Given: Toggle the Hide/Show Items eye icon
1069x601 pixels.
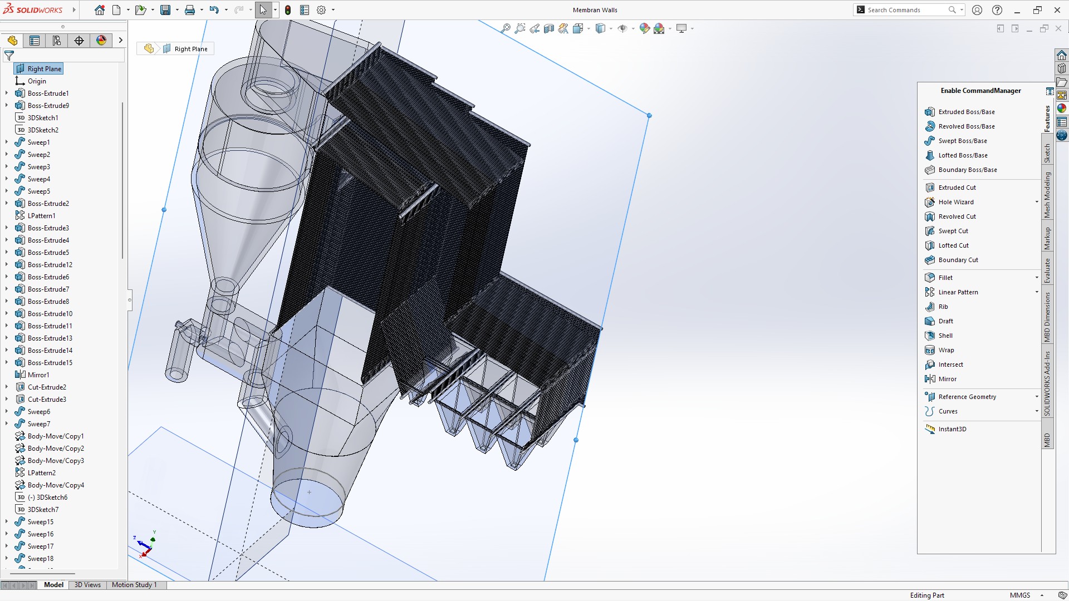Looking at the screenshot, I should coord(622,28).
